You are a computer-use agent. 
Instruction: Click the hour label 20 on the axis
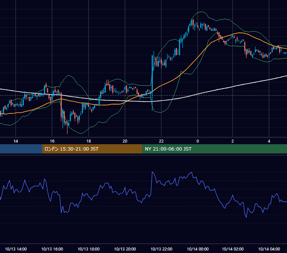pos(125,141)
